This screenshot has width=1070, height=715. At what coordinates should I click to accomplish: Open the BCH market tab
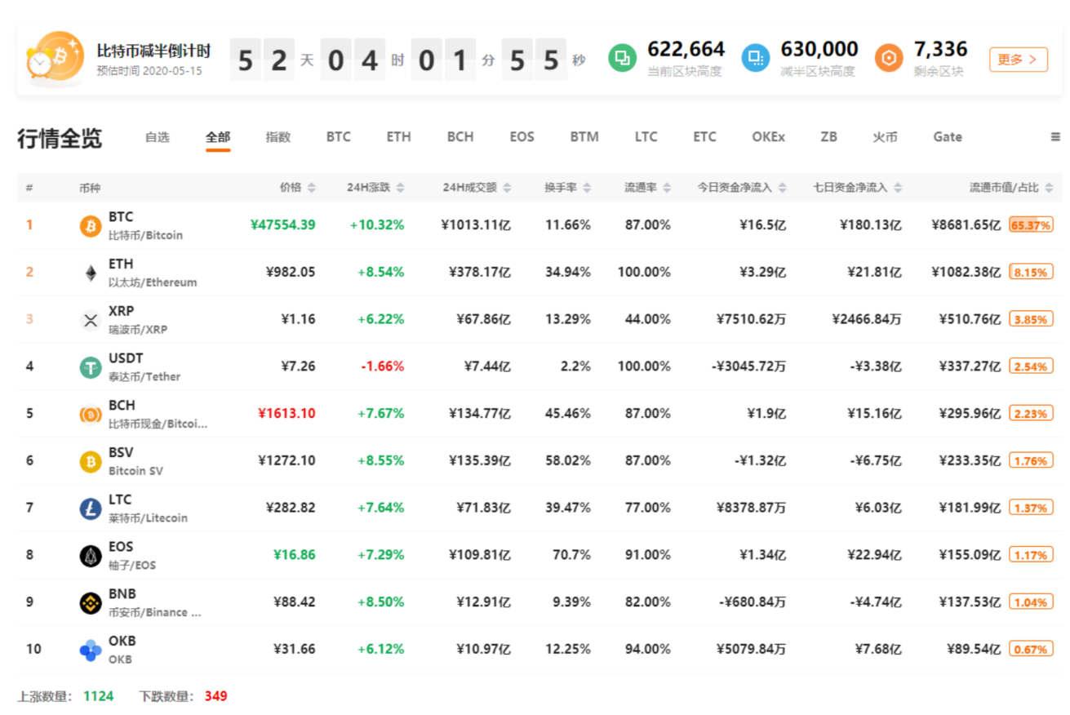pyautogui.click(x=460, y=137)
